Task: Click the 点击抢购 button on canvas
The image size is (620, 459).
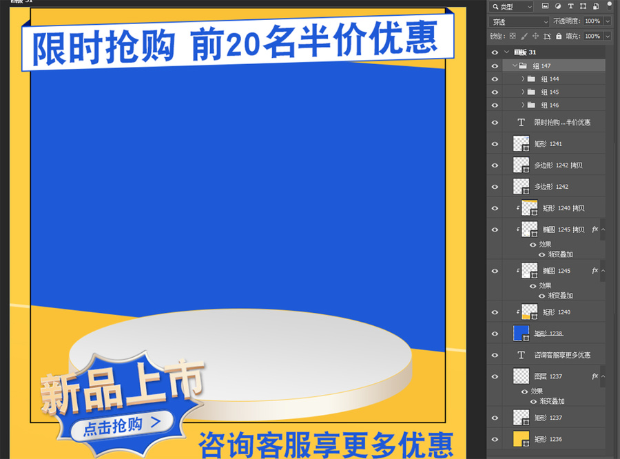Action: click(122, 426)
